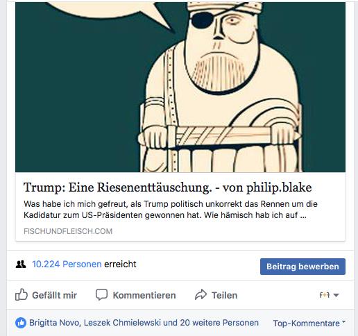This screenshot has width=358, height=336.
Task: Click the speech bubble comment icon
Action: tap(101, 294)
